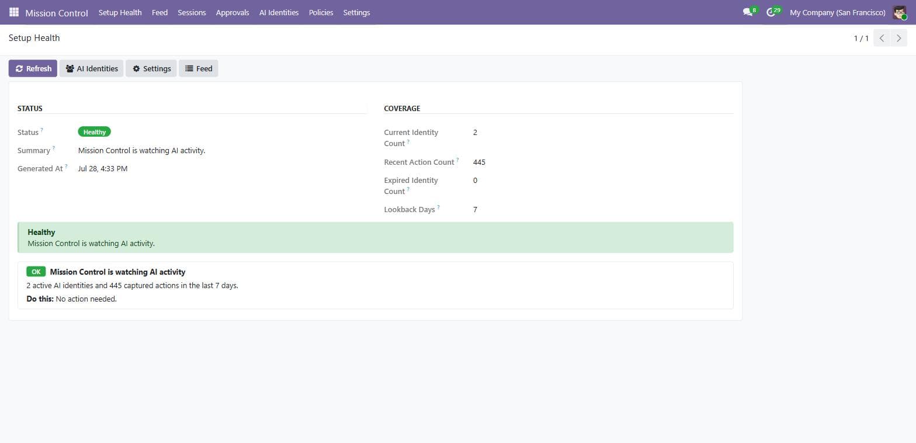Viewport: 916px width, 443px height.
Task: Go to previous record arrow
Action: (882, 38)
